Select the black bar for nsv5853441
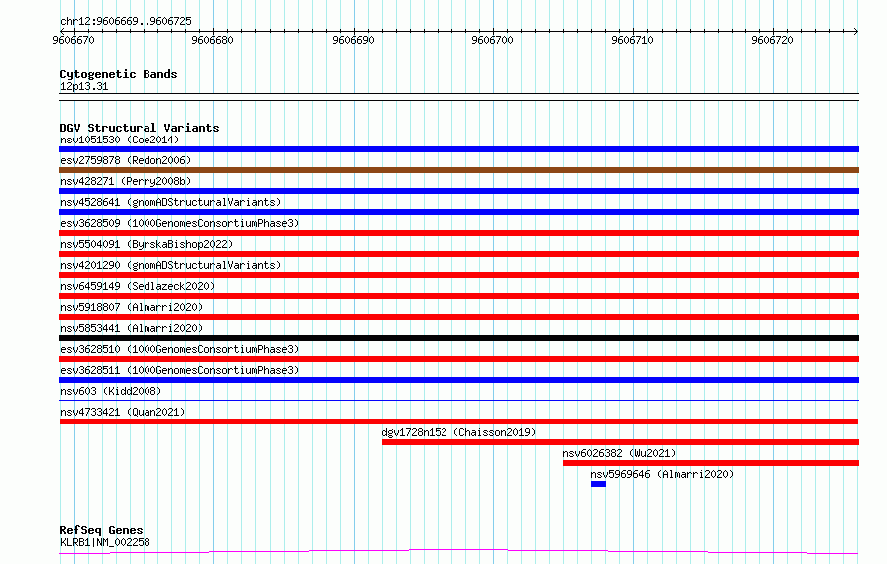 [458, 338]
